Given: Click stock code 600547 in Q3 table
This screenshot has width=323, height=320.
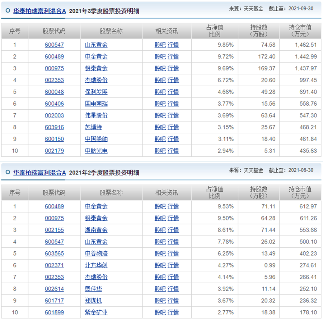Looking at the screenshot, I should pyautogui.click(x=55, y=45).
